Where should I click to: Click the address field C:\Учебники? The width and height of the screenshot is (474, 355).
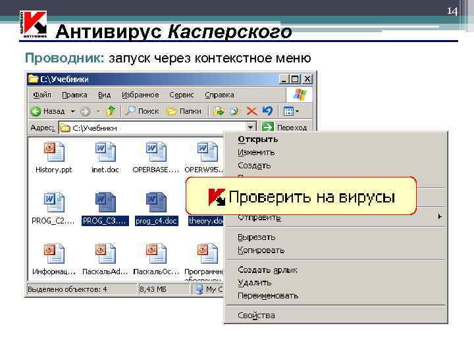153,128
